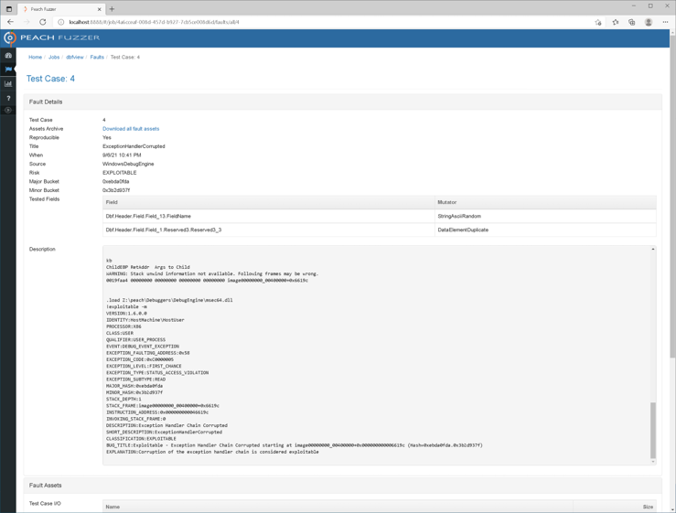This screenshot has width=676, height=513.
Task: Open the metrics bar chart sidebar icon
Action: [8, 83]
